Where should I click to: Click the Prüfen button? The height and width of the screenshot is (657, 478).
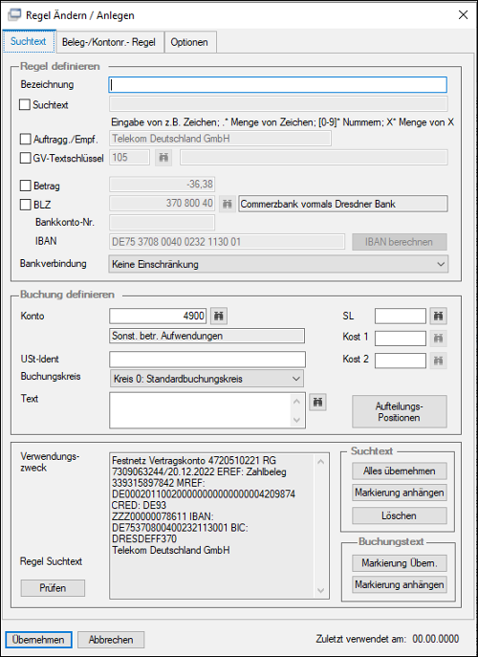53,588
